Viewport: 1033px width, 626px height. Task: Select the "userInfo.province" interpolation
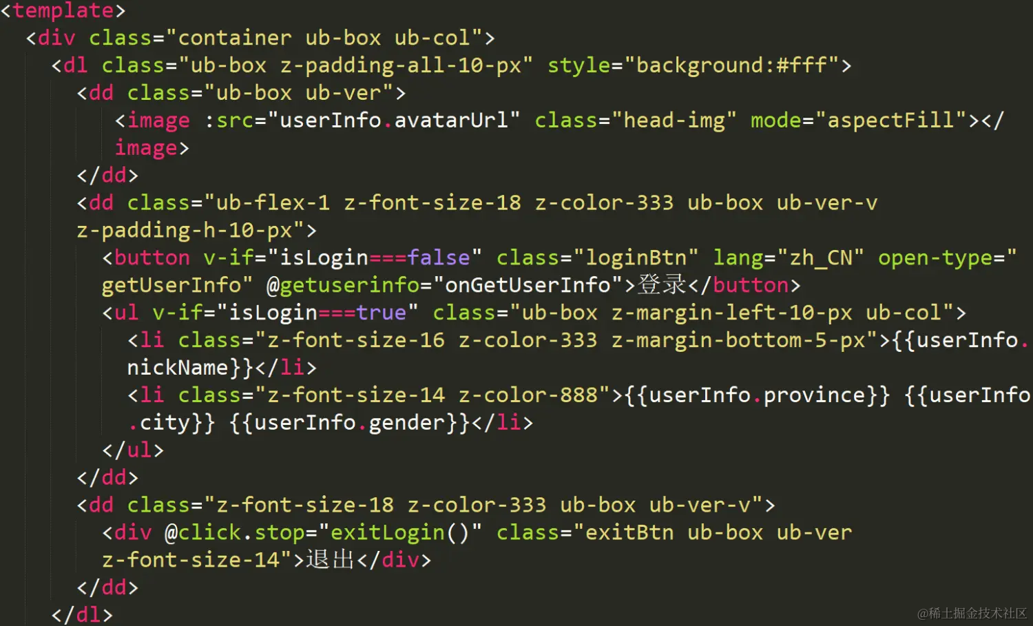tap(757, 395)
